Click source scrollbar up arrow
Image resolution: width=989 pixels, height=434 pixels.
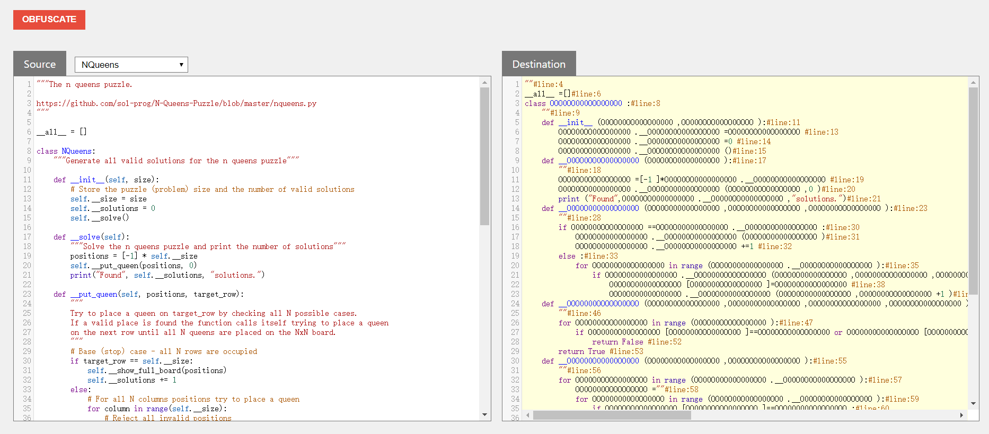(x=484, y=83)
